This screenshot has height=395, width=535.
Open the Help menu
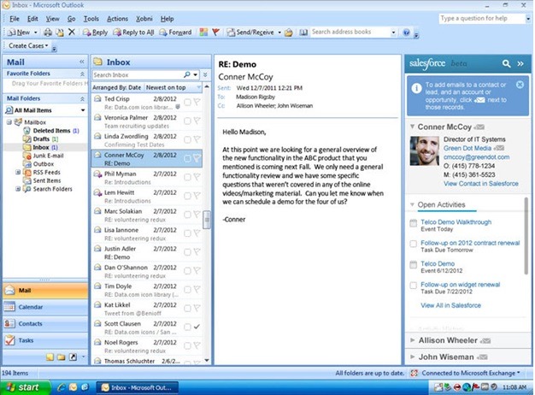tap(168, 19)
